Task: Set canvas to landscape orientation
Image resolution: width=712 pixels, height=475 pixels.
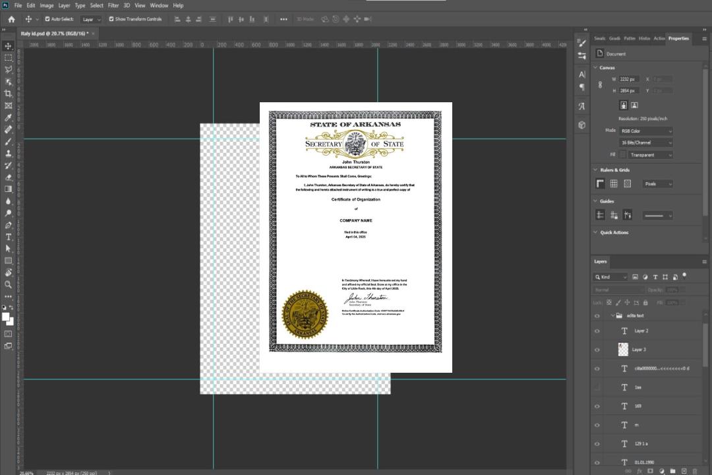Action: click(634, 106)
